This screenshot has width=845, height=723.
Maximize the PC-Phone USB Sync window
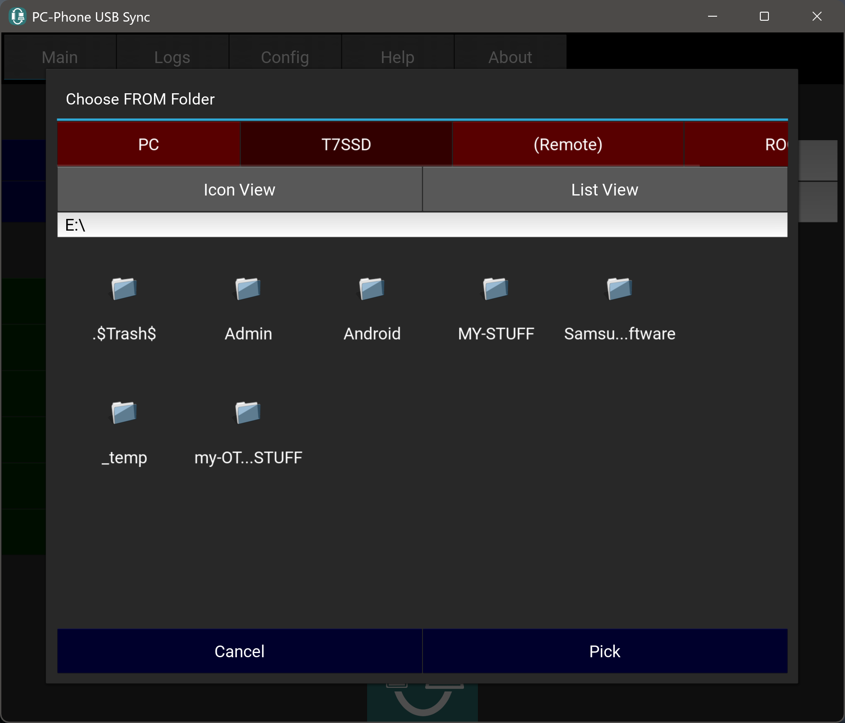[x=764, y=17]
